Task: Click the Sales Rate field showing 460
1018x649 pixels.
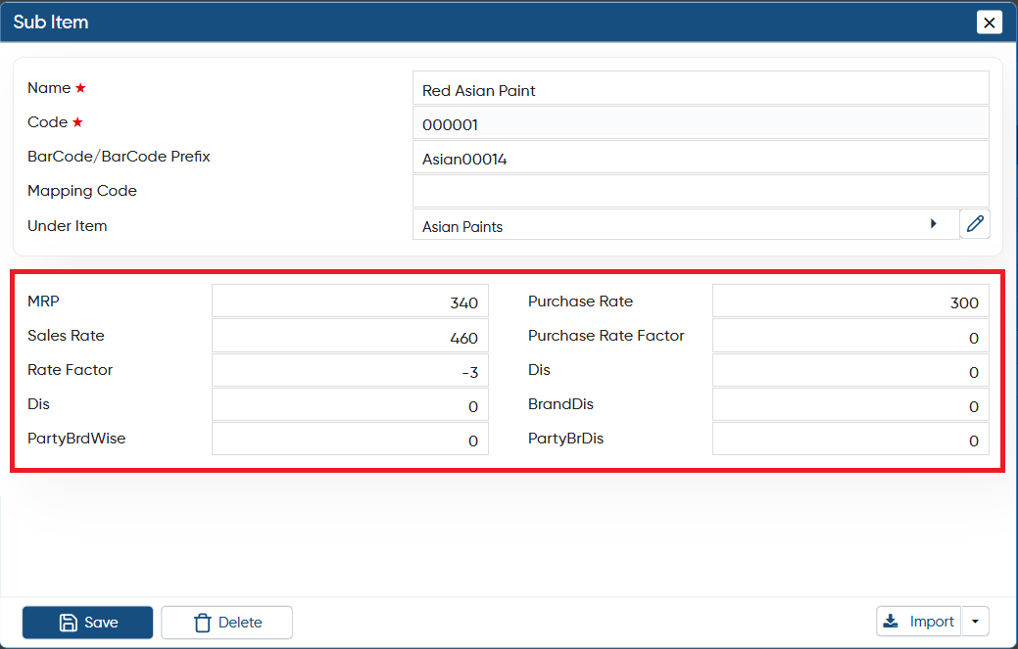Action: [x=350, y=335]
